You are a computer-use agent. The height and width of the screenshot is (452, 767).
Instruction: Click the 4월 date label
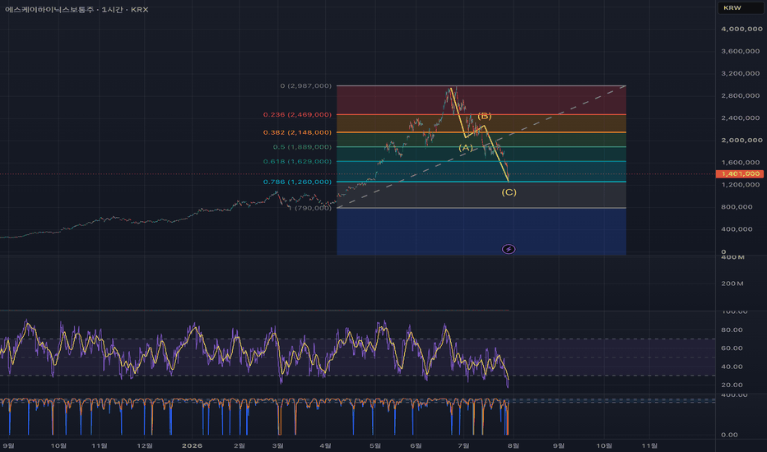point(325,445)
